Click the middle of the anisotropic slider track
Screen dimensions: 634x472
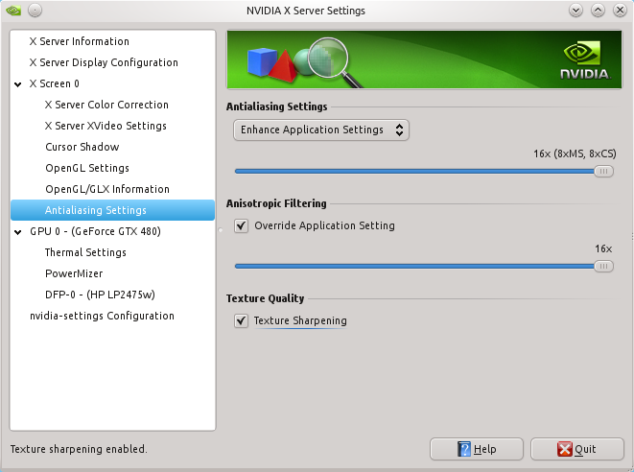[x=424, y=266]
